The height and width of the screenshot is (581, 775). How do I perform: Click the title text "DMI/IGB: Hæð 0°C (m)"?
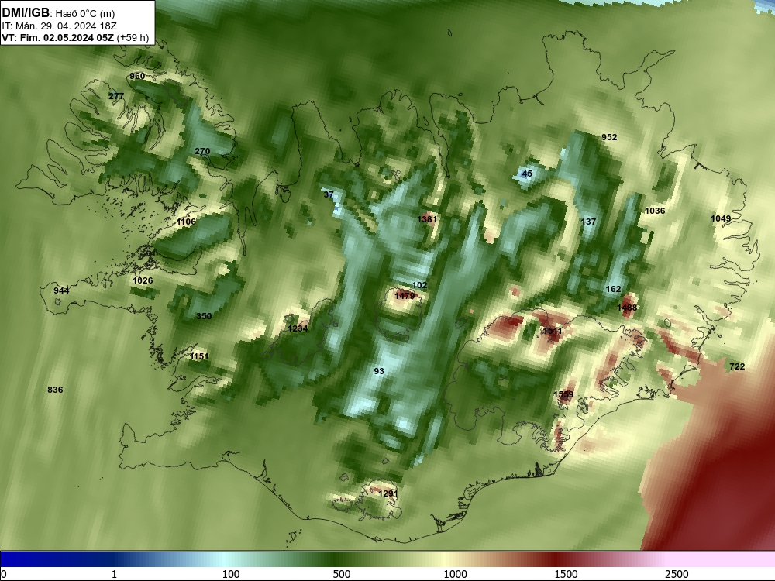pyautogui.click(x=58, y=13)
